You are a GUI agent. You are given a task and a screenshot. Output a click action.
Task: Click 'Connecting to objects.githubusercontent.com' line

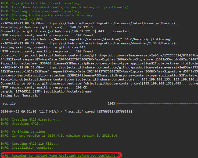pos(99,84)
